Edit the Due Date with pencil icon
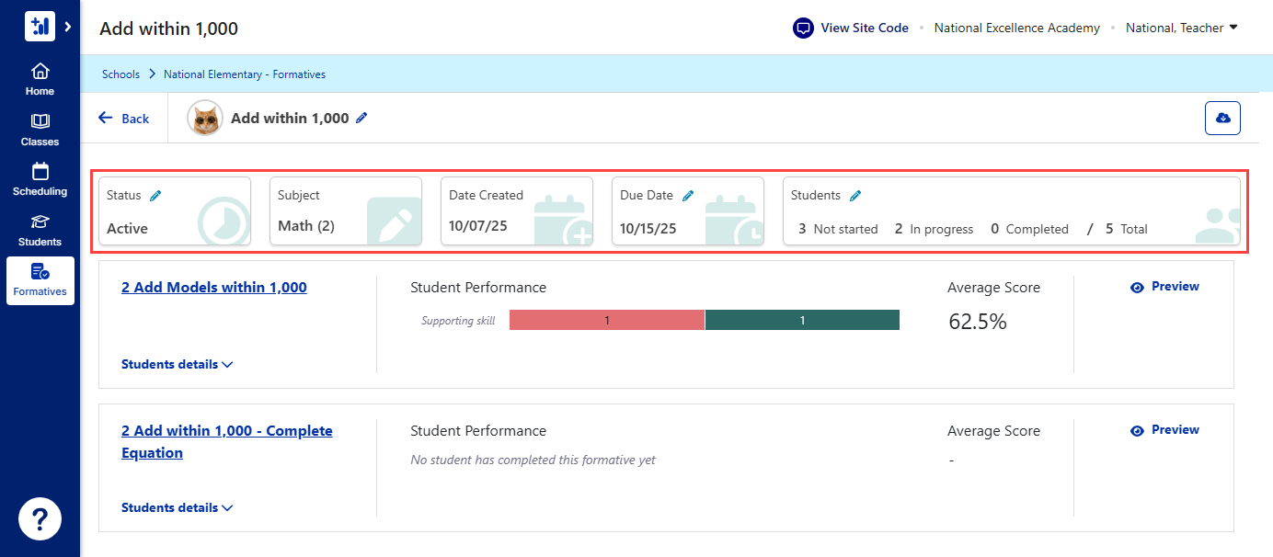The width and height of the screenshot is (1273, 557). tap(688, 195)
